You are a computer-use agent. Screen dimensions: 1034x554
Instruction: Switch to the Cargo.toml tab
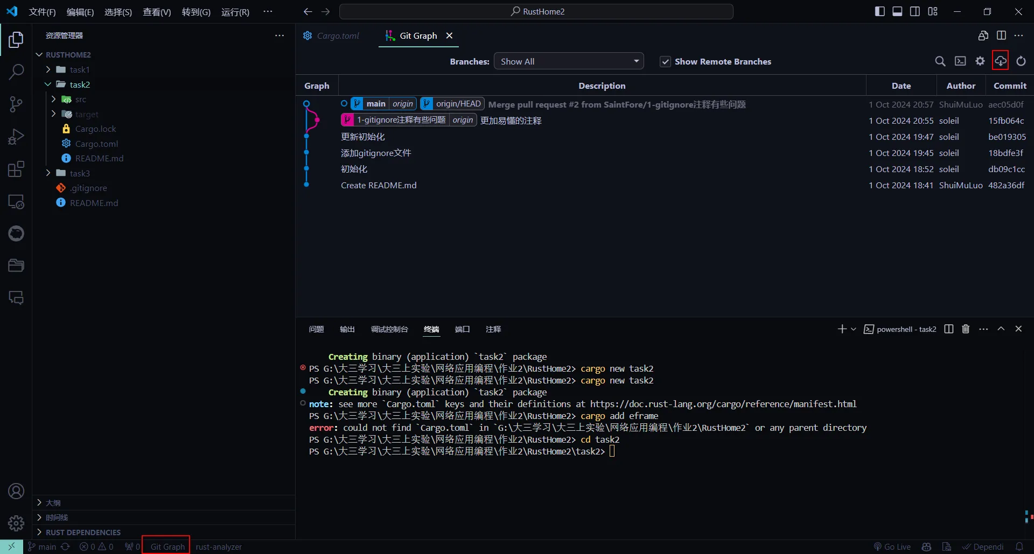(338, 35)
